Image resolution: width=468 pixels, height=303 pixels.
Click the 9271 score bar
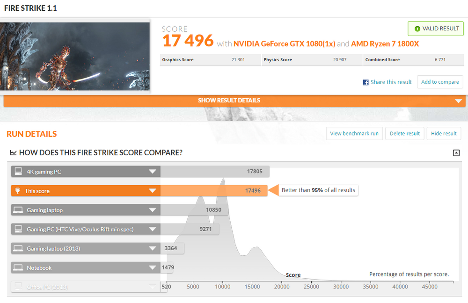click(190, 229)
